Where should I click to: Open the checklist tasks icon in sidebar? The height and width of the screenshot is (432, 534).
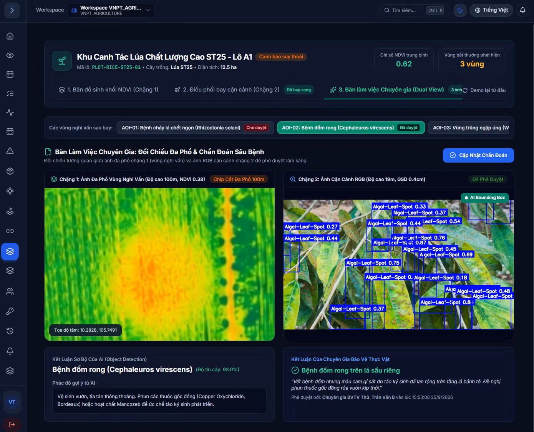click(x=10, y=93)
